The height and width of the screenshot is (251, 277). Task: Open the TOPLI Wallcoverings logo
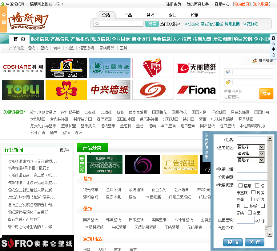click(23, 90)
